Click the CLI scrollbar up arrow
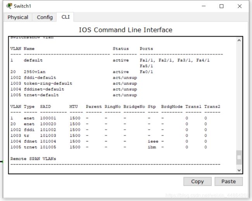 coord(239,40)
